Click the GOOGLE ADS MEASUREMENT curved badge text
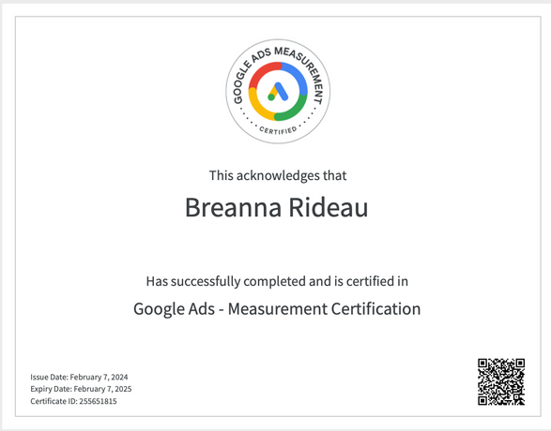 point(278,70)
